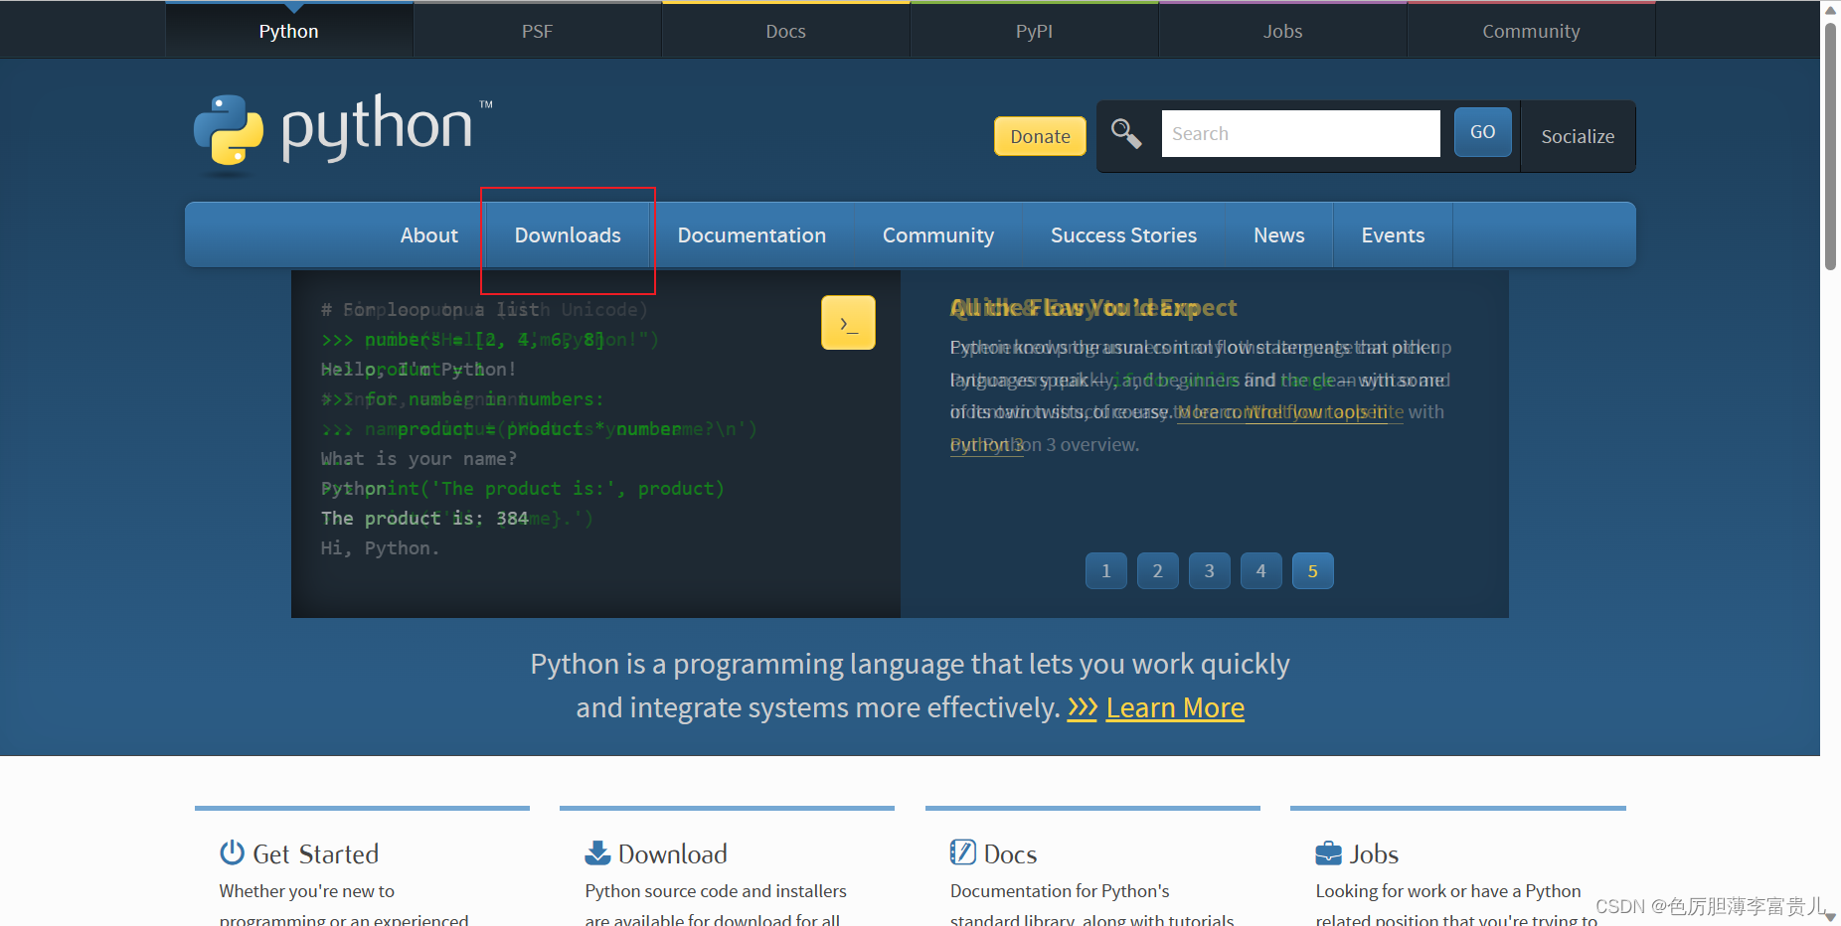Click the Download section heading
The image size is (1841, 926).
click(673, 854)
